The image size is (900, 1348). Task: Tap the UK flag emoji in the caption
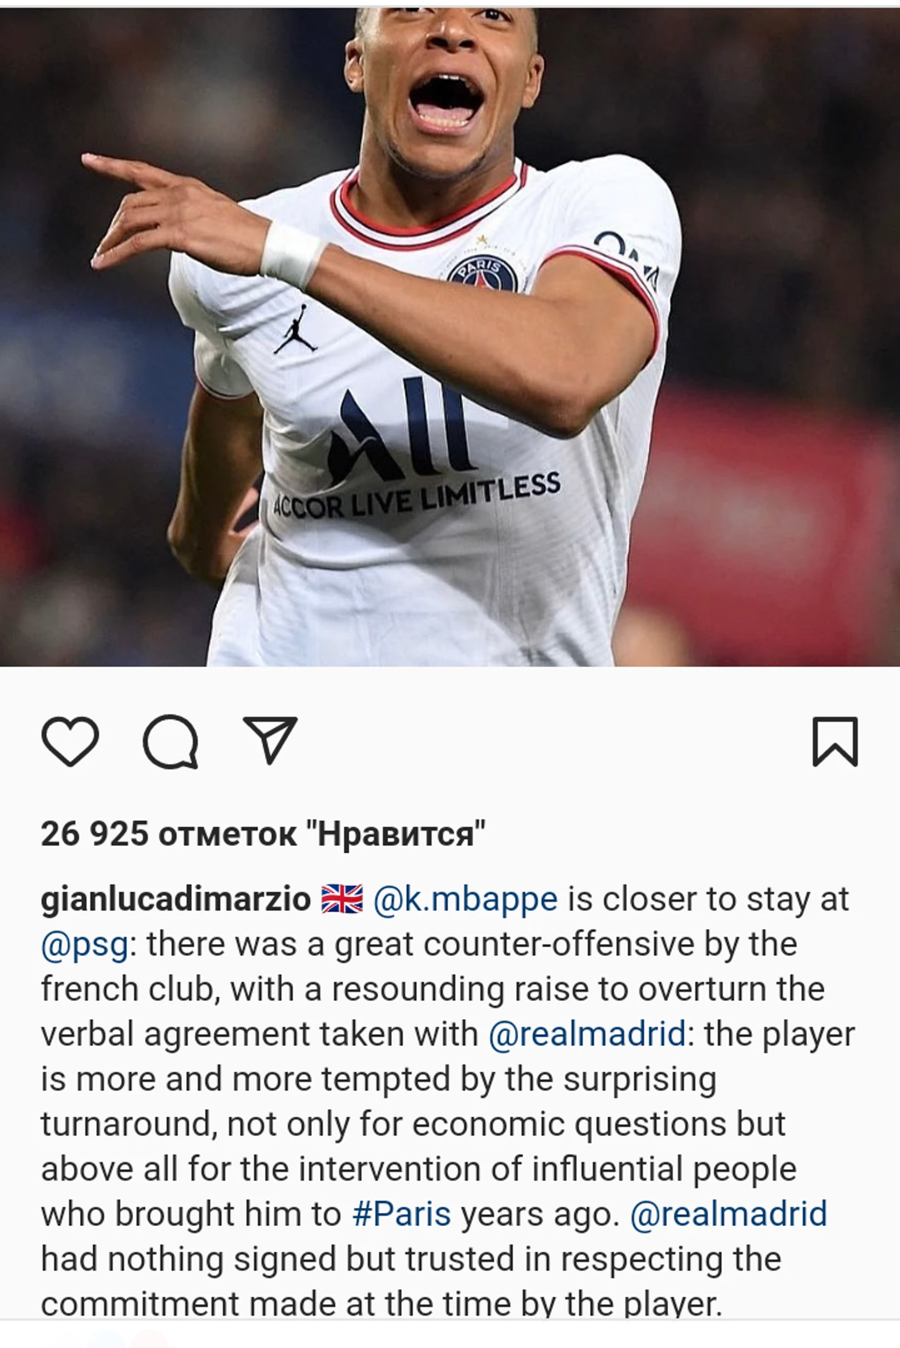click(342, 900)
